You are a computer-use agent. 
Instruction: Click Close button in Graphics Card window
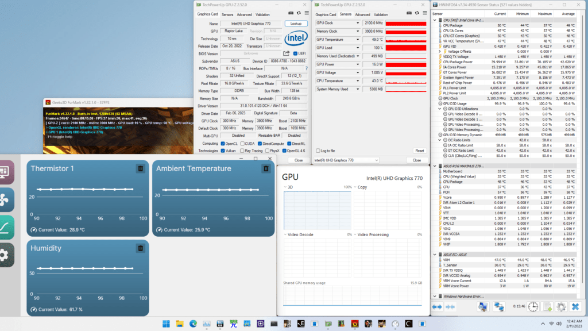299,160
